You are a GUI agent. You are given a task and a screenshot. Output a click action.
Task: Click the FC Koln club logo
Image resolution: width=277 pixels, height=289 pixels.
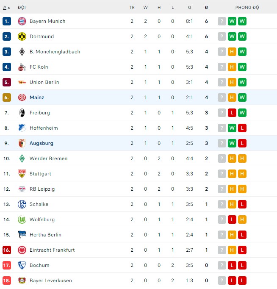tap(22, 67)
